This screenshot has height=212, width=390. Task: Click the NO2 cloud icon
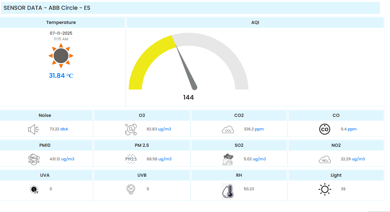[325, 160]
